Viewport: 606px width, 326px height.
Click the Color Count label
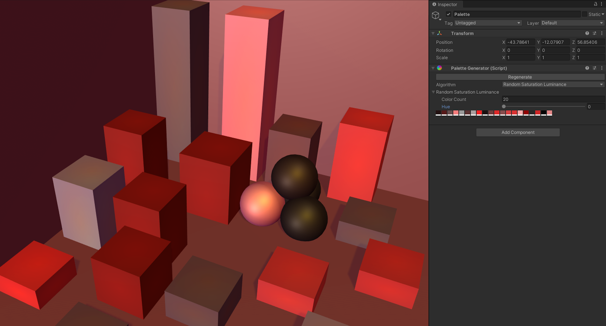454,99
